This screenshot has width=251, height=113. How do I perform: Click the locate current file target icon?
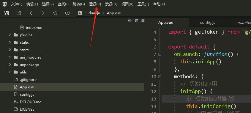click(x=130, y=21)
